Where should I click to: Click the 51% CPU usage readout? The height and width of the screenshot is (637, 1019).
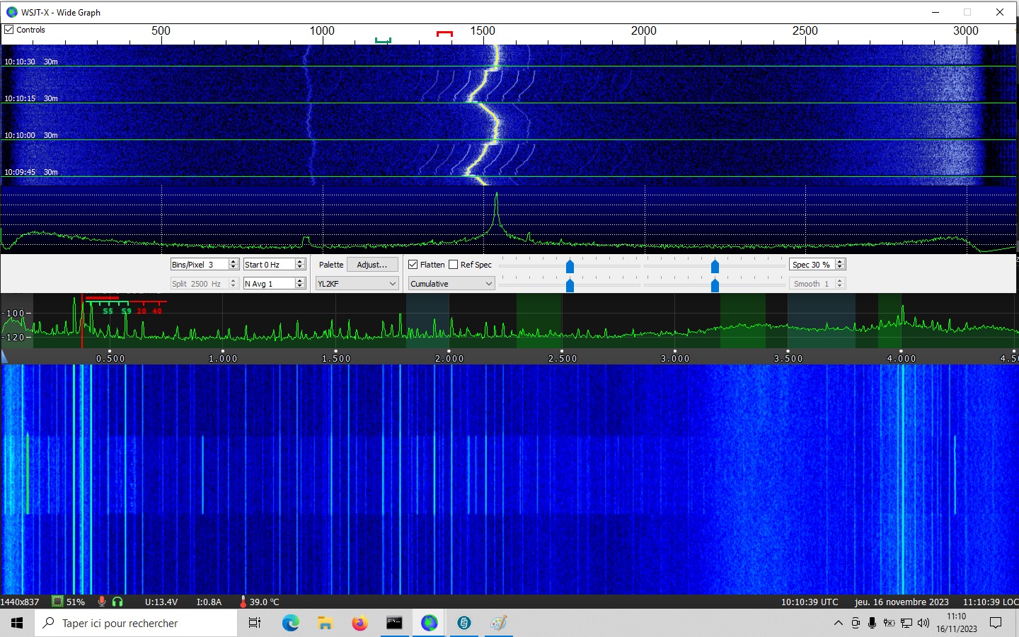[76, 602]
